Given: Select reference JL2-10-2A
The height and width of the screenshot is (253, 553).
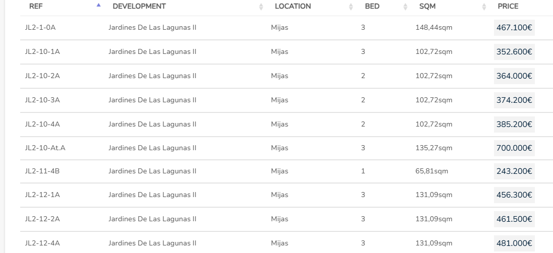Looking at the screenshot, I should click(42, 76).
